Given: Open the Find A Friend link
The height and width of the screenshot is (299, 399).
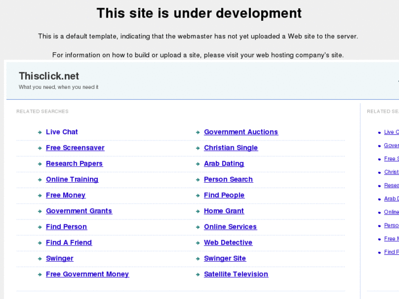Looking at the screenshot, I should point(69,242).
